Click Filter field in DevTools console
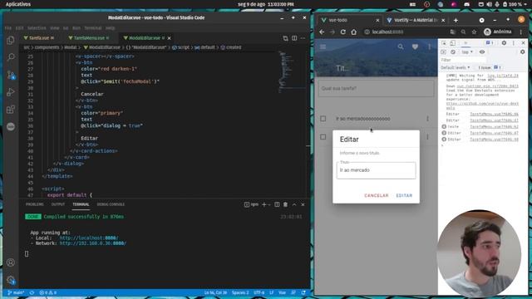The image size is (532, 299). pos(462,60)
